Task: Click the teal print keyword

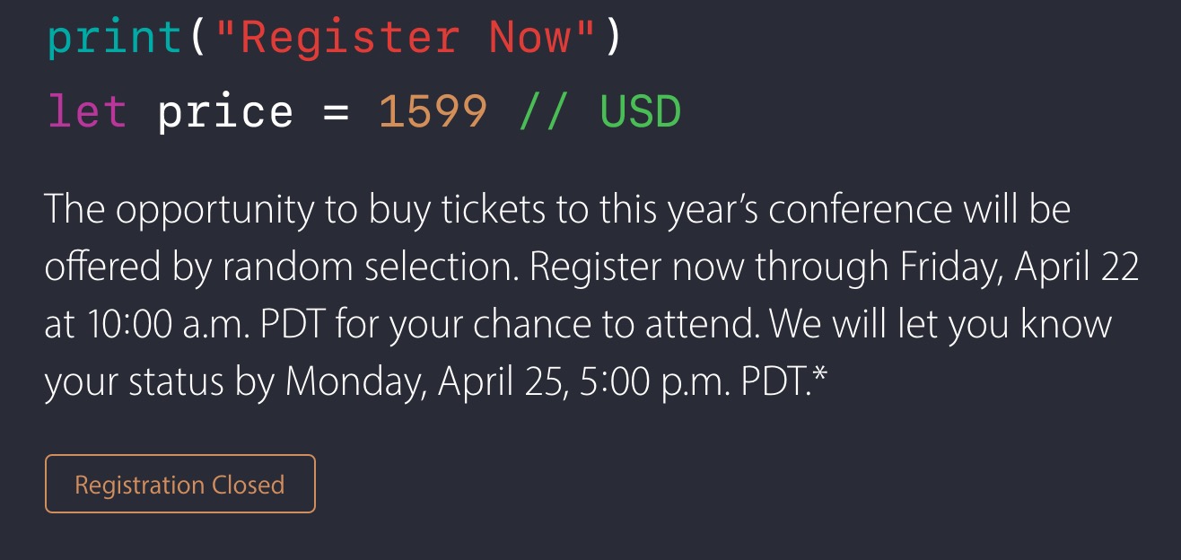Action: click(114, 38)
